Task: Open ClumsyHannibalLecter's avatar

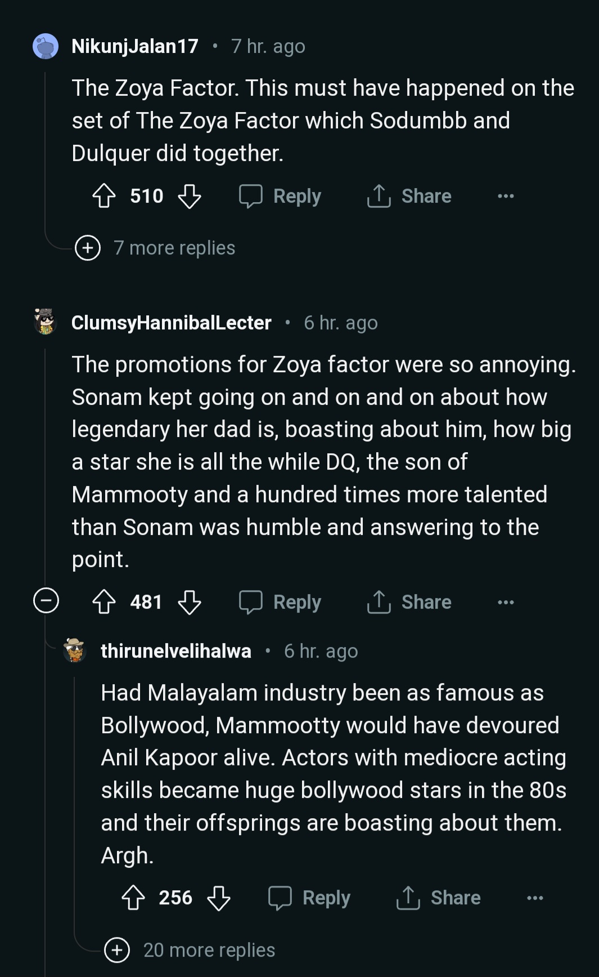Action: click(x=46, y=322)
